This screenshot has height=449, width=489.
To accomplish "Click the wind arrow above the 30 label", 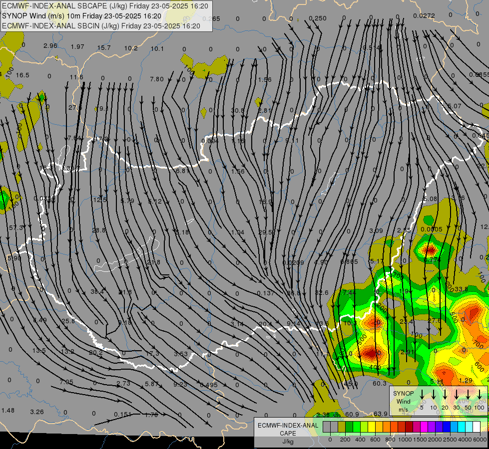I will tap(456, 395).
